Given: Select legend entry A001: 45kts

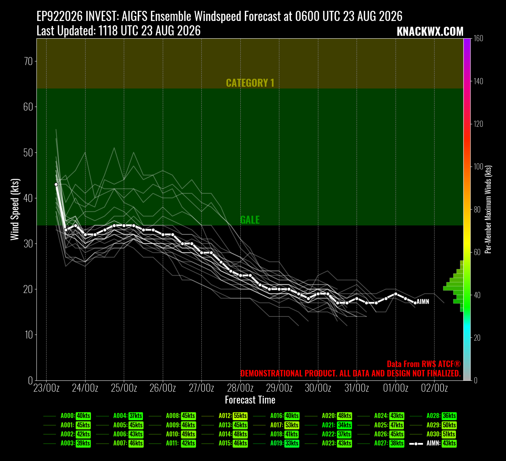Looking at the screenshot, I should click(67, 425).
